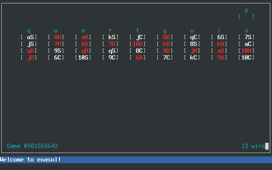Select the 6C card in column w

[x=56, y=57]
